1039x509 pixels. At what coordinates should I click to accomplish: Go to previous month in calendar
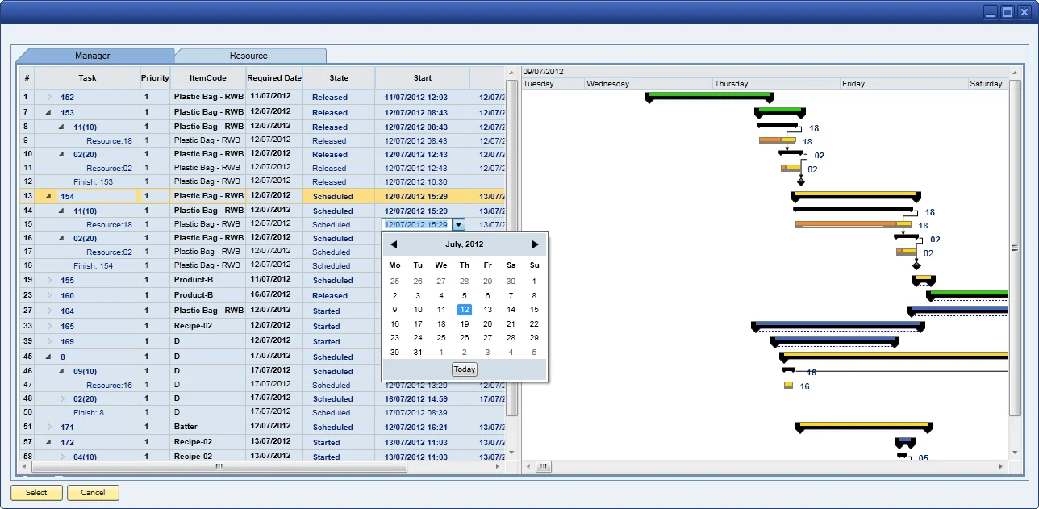pyautogui.click(x=394, y=244)
